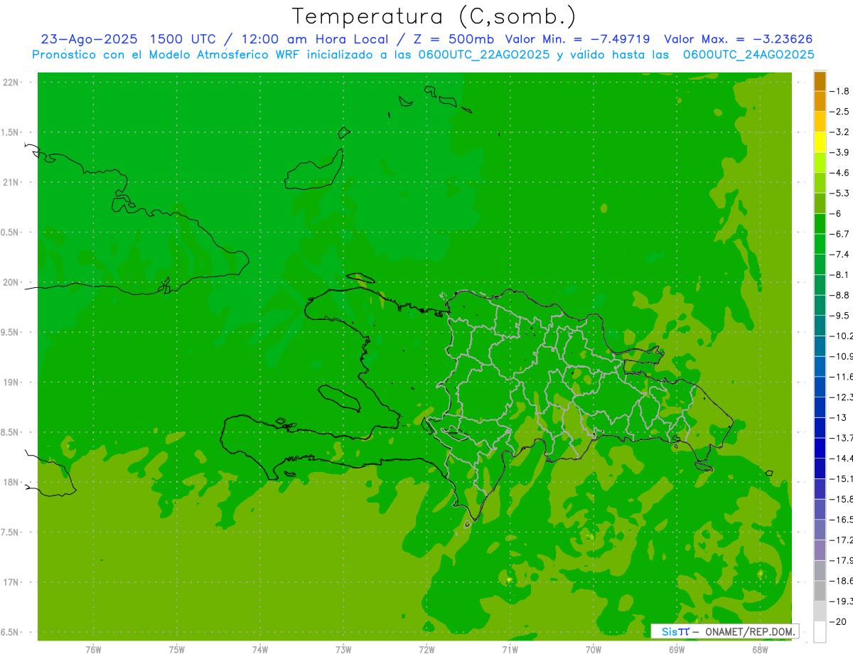Click the '-20' colorbar label

(x=839, y=622)
